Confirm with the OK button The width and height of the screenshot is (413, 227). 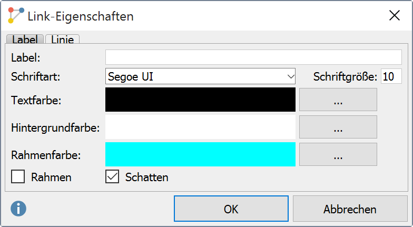tap(231, 209)
